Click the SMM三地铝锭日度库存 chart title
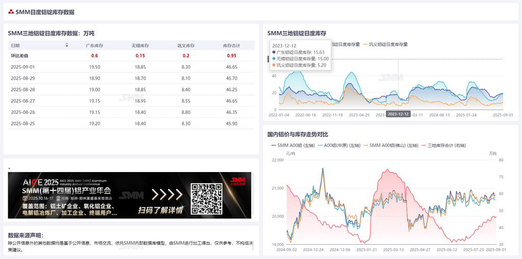 [x=297, y=33]
